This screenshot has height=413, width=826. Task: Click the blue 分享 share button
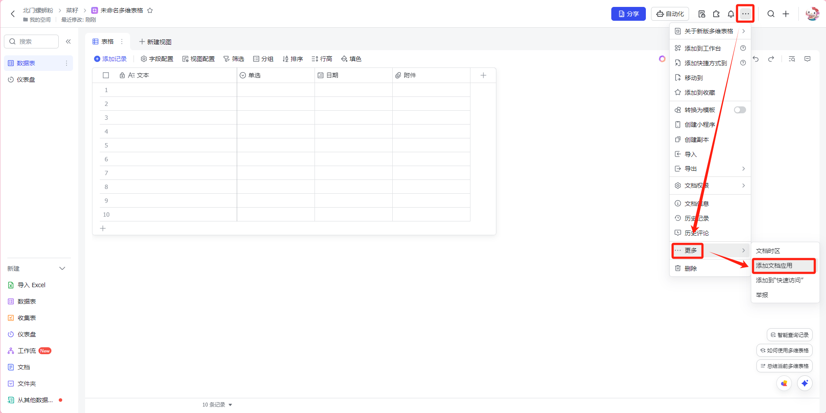pos(628,14)
